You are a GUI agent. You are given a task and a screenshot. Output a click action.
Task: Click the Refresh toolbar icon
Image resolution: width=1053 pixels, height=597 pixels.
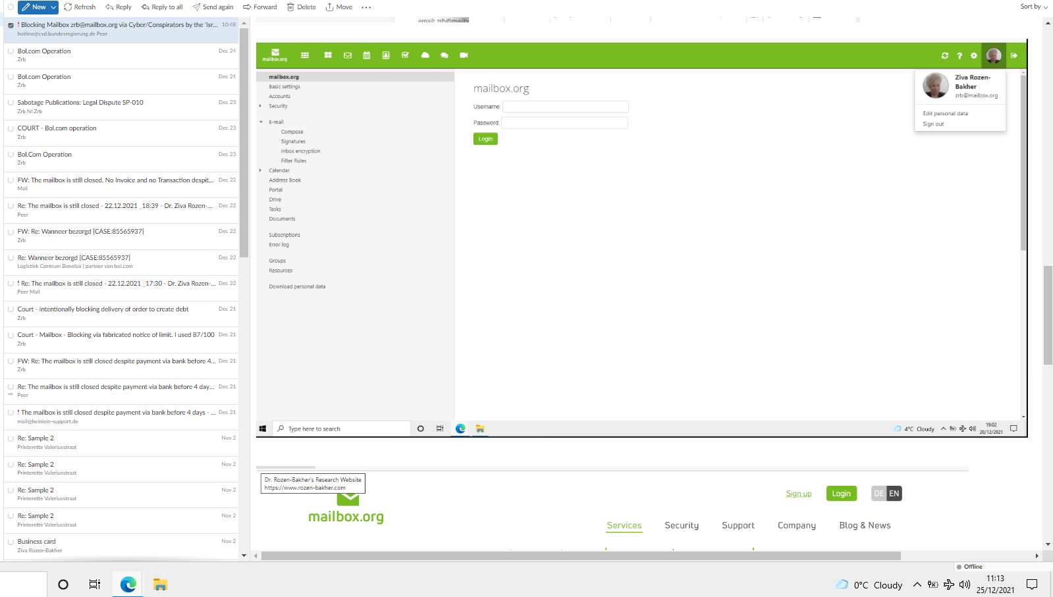pos(68,7)
